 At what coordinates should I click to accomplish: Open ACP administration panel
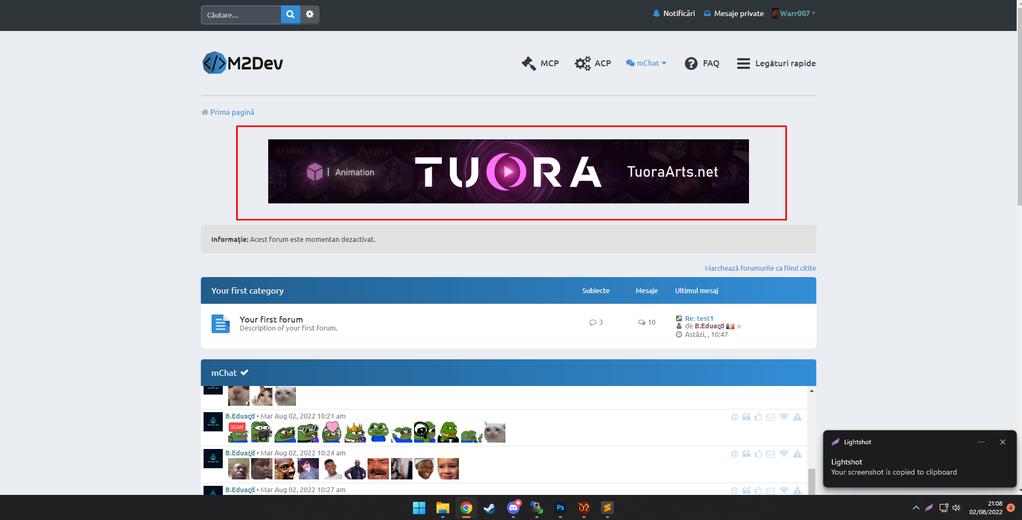593,63
